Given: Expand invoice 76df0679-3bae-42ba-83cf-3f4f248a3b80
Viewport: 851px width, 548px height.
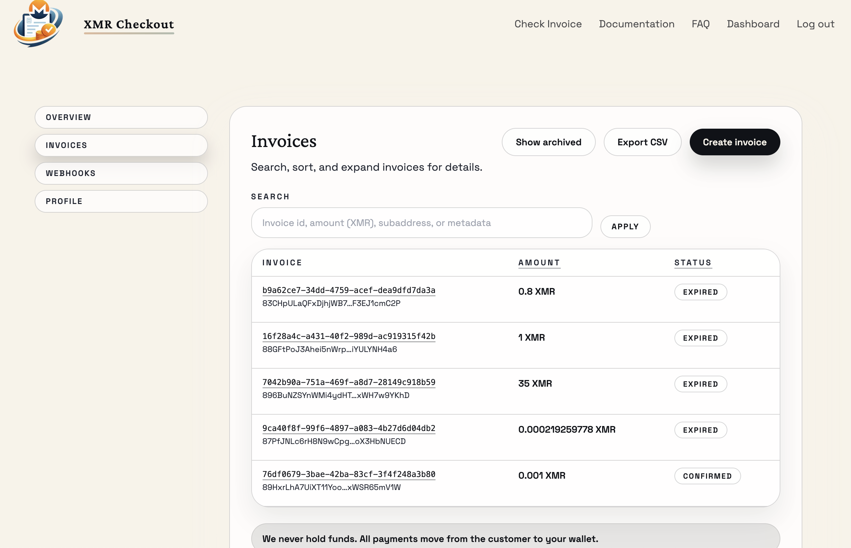Looking at the screenshot, I should click(x=349, y=474).
